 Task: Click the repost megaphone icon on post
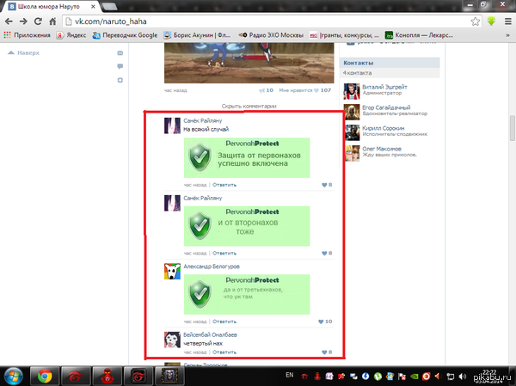[261, 89]
